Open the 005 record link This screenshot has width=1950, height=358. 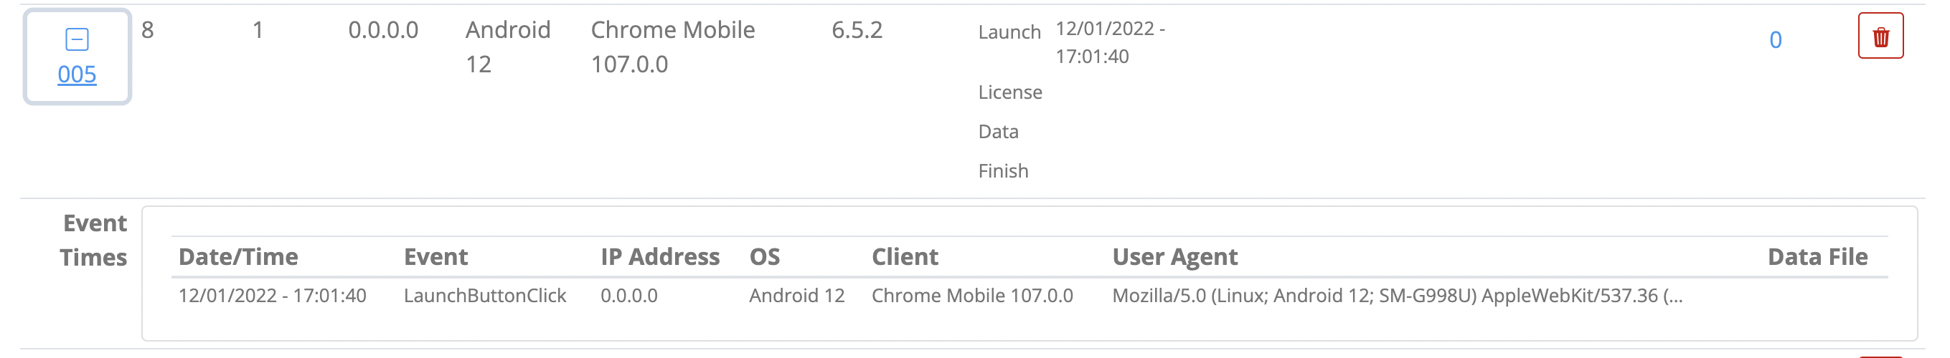[x=77, y=74]
